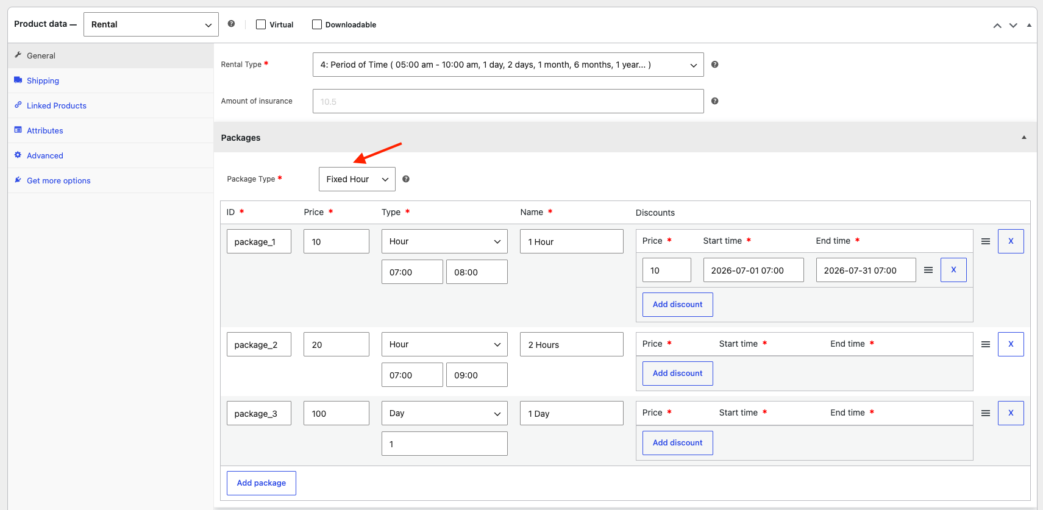Click the 1 Hour name field
The height and width of the screenshot is (510, 1043).
(572, 241)
